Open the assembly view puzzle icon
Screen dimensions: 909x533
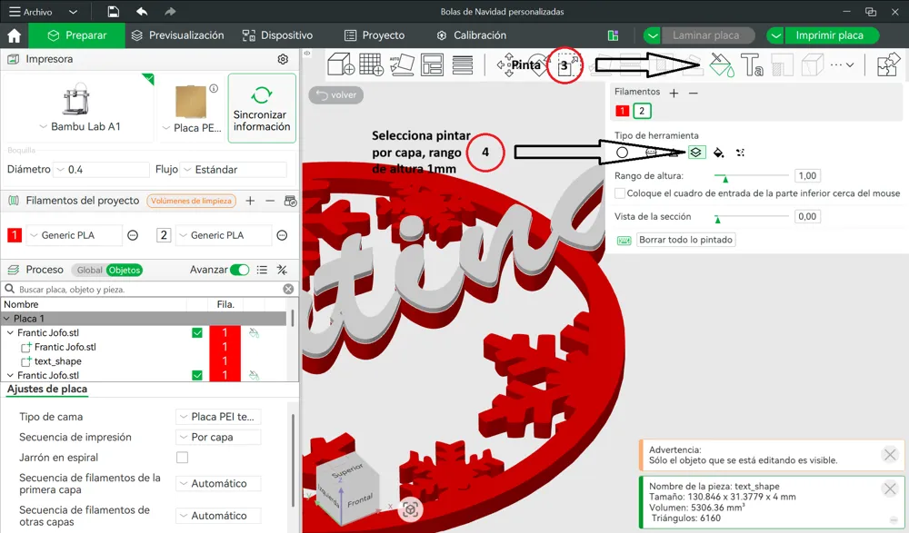pyautogui.click(x=888, y=64)
